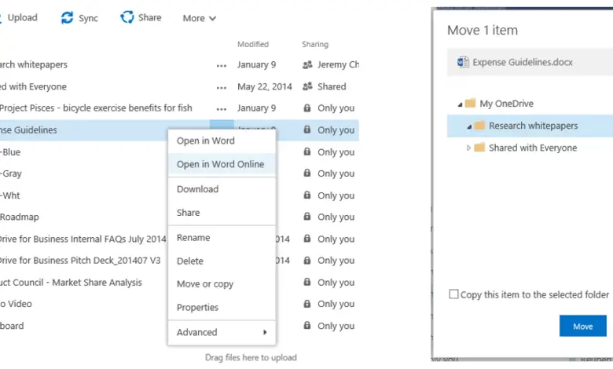613x369 pixels.
Task: Select Research whitepapers folder in tree
Action: (533, 126)
